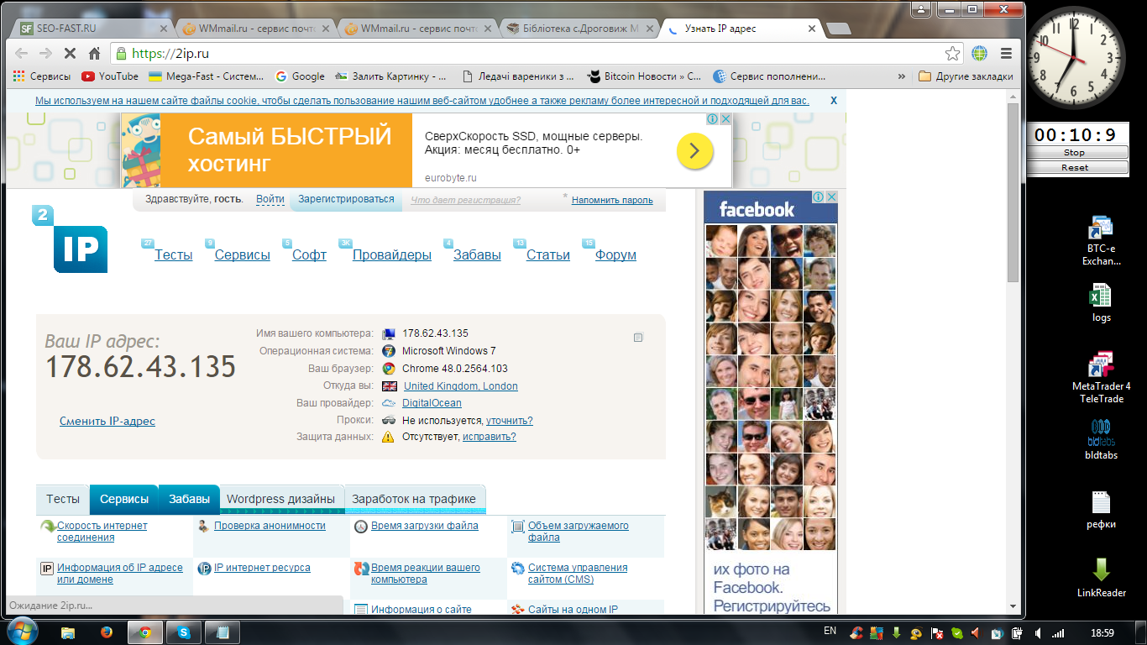
Task: Expand the hidden bookmarks overflow chevron
Action: pyautogui.click(x=902, y=76)
